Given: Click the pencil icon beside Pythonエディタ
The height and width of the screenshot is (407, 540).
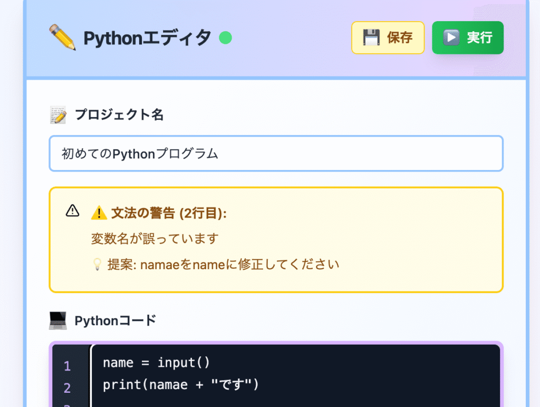Looking at the screenshot, I should 62,38.
